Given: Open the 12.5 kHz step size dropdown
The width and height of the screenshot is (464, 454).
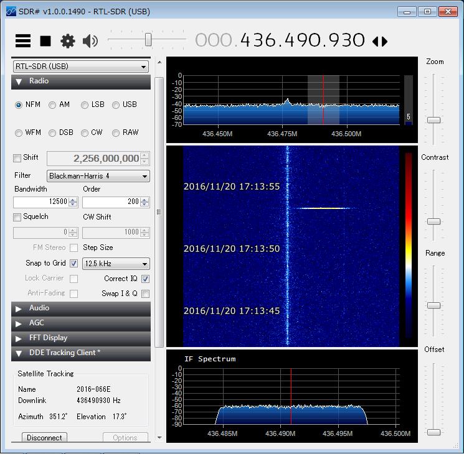Looking at the screenshot, I should pyautogui.click(x=116, y=264).
